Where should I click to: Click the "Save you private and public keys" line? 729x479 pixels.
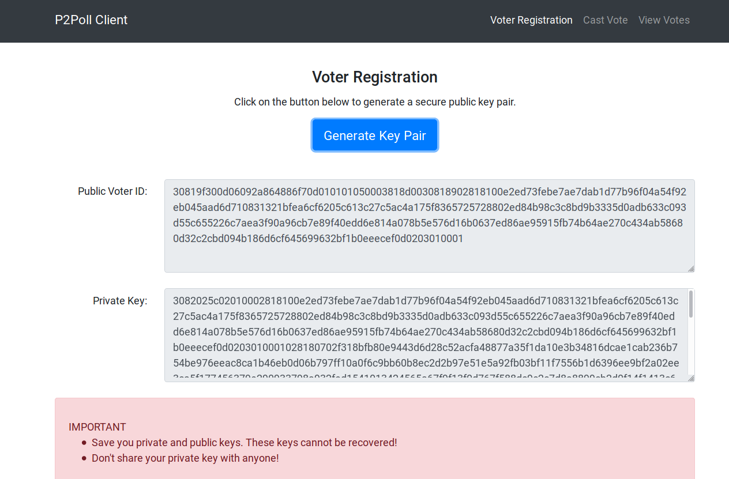[244, 443]
